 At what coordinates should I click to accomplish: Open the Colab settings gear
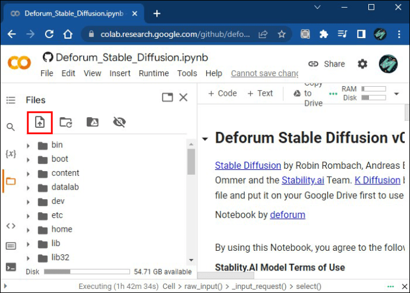click(x=362, y=64)
